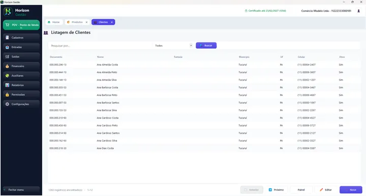Screen dimensions: 366x196
Task: Select the Ana Barbosa Silva row
Action: (x=204, y=110)
